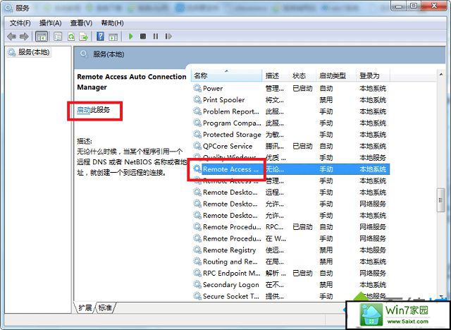Click the 启动 link to start service

[x=84, y=109]
